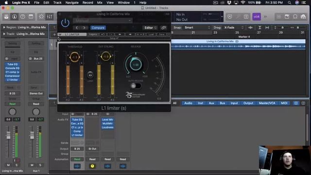Toggle waveform zoom icon in Tracks menu bar

pos(250,28)
